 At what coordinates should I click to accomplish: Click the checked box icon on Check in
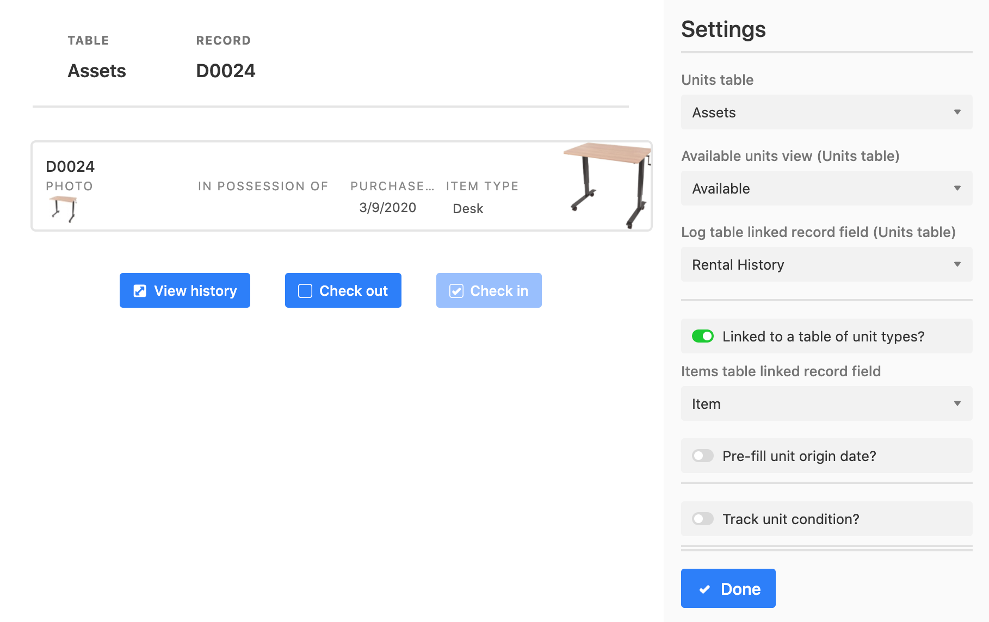(x=456, y=291)
